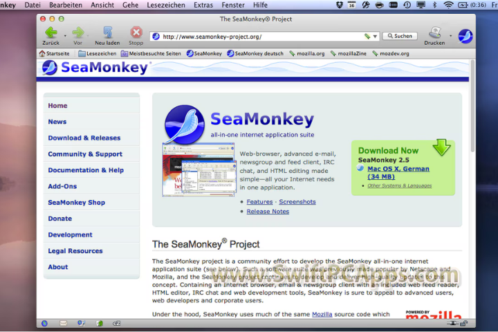Expand the forward button history dropdown arrow

point(88,36)
